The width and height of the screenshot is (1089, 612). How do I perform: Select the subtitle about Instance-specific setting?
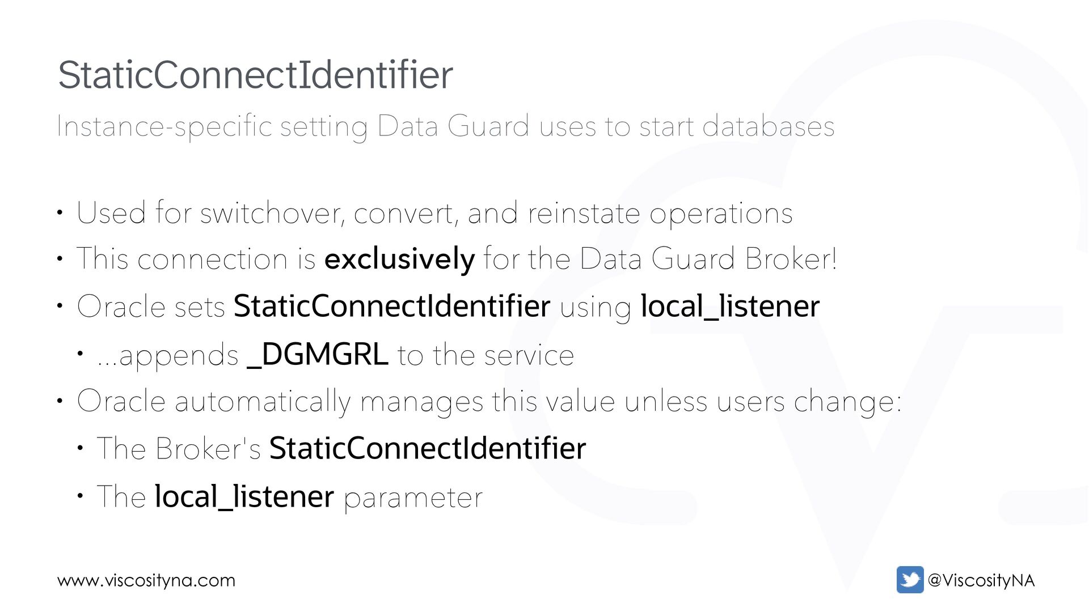(445, 126)
